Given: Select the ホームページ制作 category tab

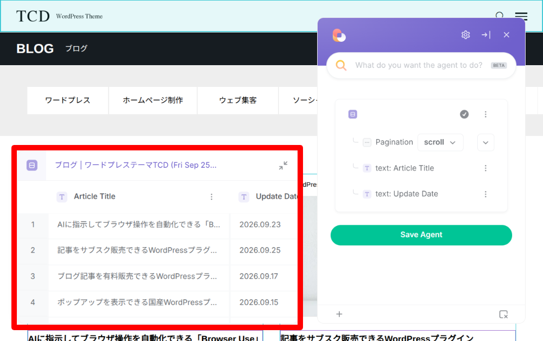Looking at the screenshot, I should coord(153,100).
